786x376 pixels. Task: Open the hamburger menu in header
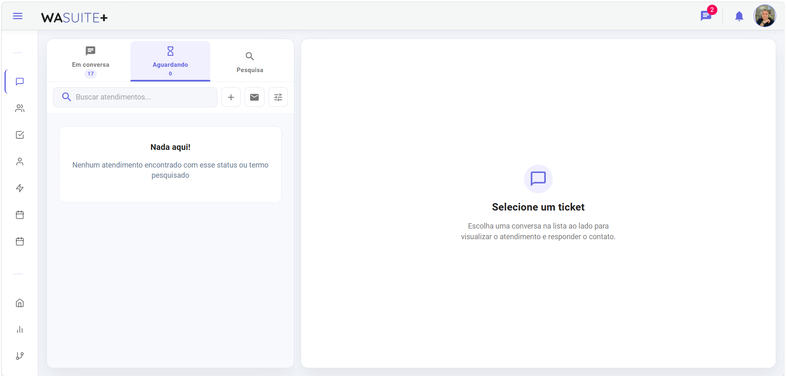coord(18,16)
